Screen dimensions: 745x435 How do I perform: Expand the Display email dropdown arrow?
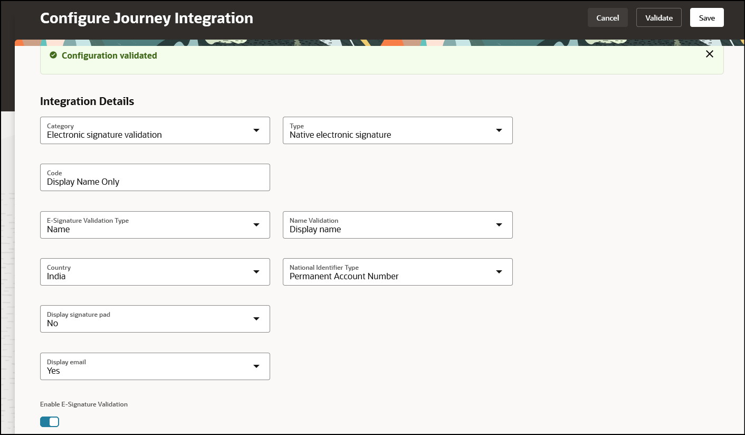pyautogui.click(x=256, y=366)
